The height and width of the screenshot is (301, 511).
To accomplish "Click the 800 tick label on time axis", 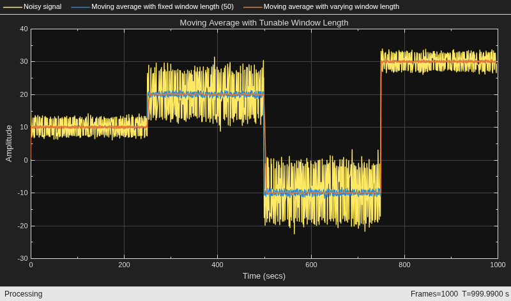I will pos(404,265).
